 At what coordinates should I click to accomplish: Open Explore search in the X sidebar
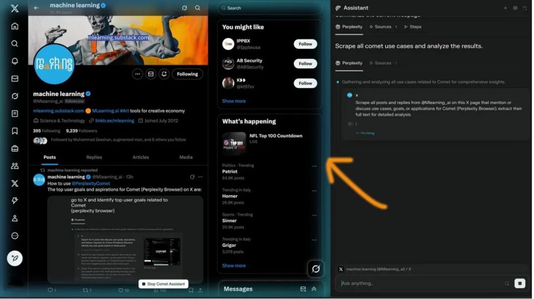point(15,43)
